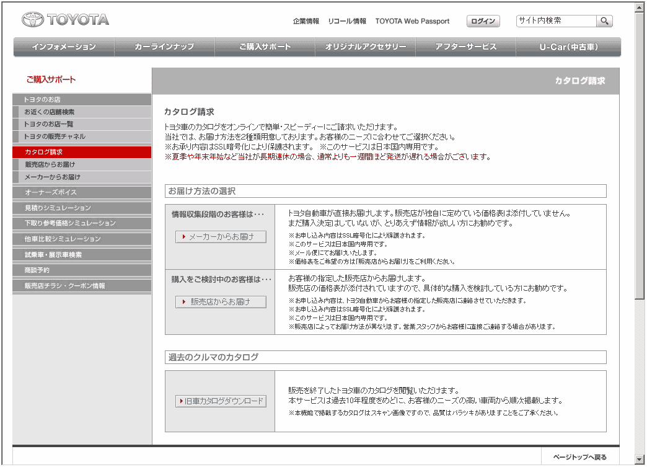
Task: Go to TOYOTA Web Passport
Action: click(x=412, y=21)
